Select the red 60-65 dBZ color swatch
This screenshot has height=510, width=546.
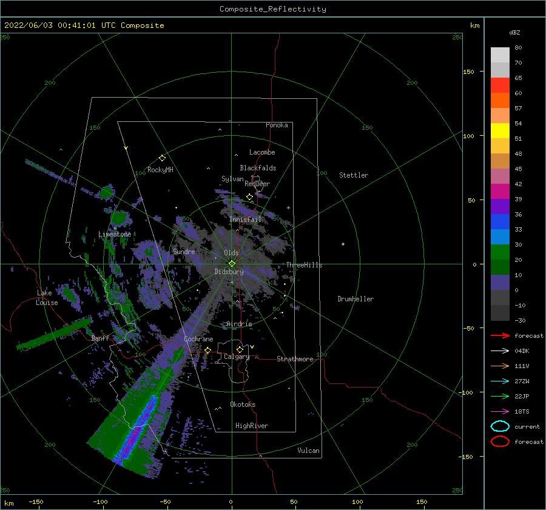coord(500,86)
